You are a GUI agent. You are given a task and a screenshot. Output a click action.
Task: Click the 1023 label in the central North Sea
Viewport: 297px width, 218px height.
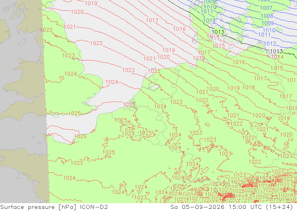click(x=128, y=70)
